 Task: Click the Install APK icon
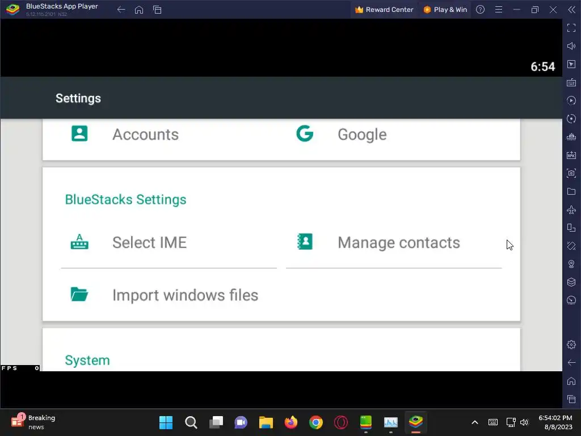coord(571,155)
